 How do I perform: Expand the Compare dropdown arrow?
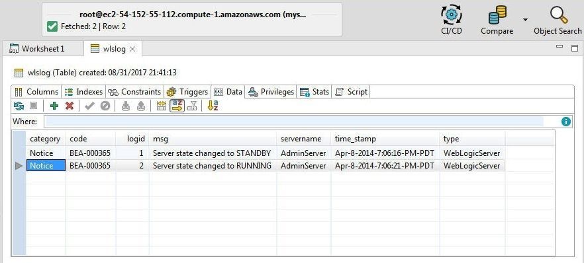click(526, 20)
